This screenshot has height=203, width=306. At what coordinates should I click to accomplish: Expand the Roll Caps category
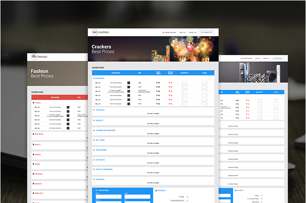click(x=99, y=140)
